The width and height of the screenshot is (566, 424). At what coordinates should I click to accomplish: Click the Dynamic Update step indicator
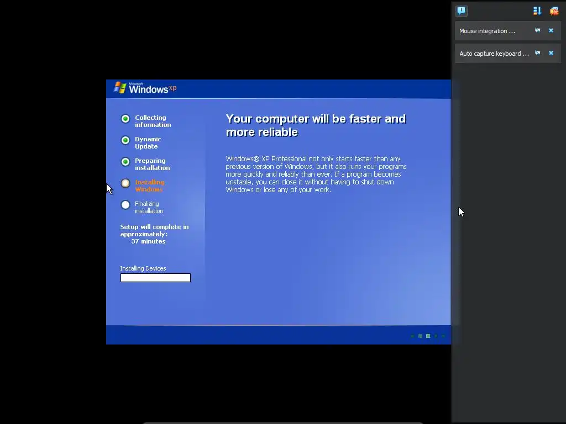[125, 140]
